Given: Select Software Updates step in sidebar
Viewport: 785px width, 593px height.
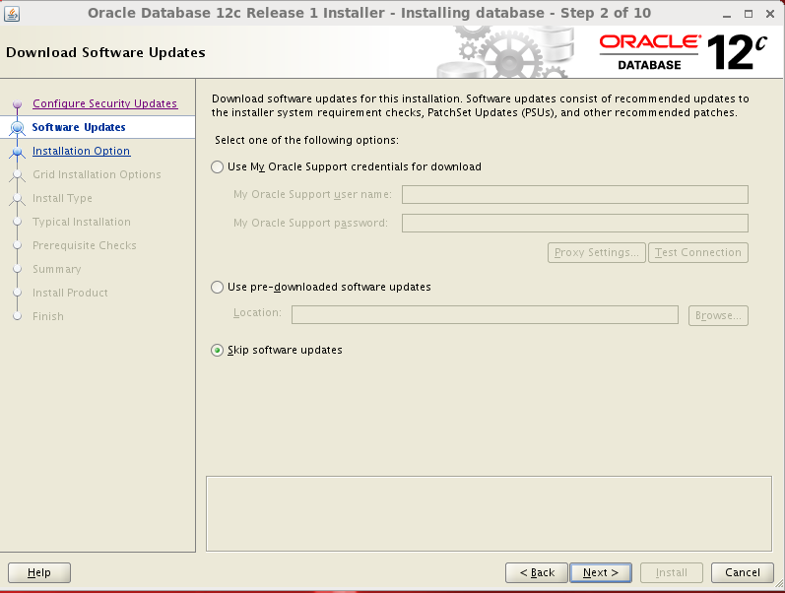Looking at the screenshot, I should click(79, 127).
